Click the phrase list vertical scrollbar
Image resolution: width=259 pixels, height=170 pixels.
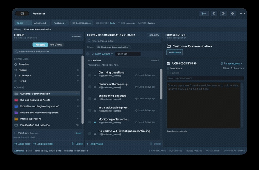click(x=161, y=84)
